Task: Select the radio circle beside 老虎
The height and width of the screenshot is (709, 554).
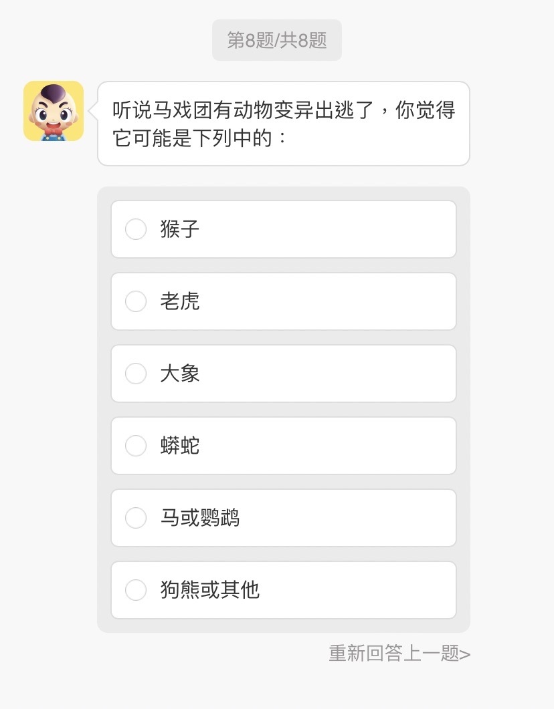Action: pyautogui.click(x=136, y=301)
